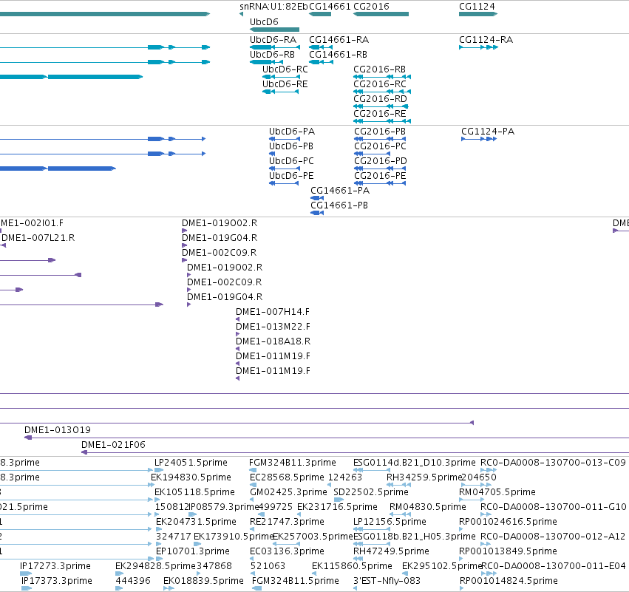Click the CG1124 gene label
Image resolution: width=629 pixels, height=592 pixels.
pyautogui.click(x=477, y=7)
